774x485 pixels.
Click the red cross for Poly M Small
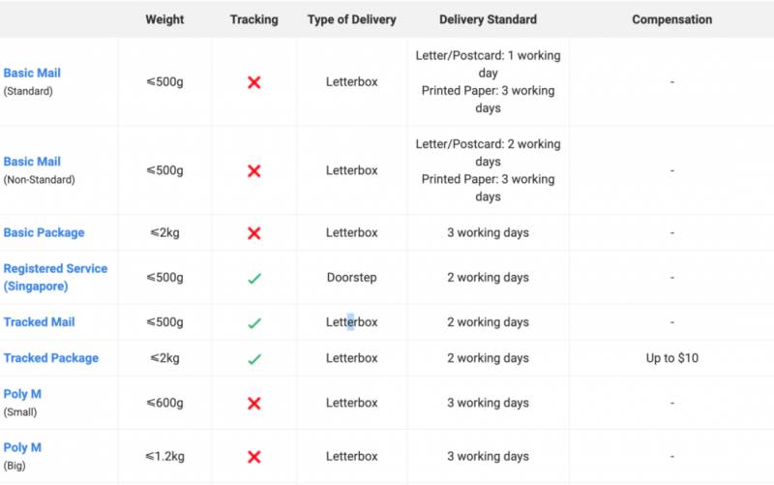coord(253,403)
